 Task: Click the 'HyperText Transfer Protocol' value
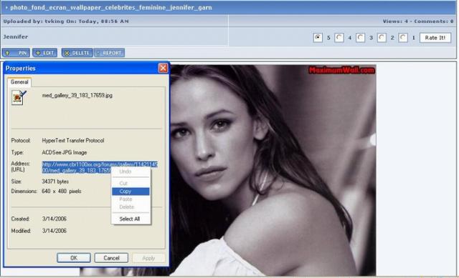[x=73, y=141]
